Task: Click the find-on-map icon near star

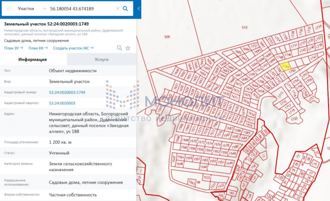Action: [x=119, y=48]
